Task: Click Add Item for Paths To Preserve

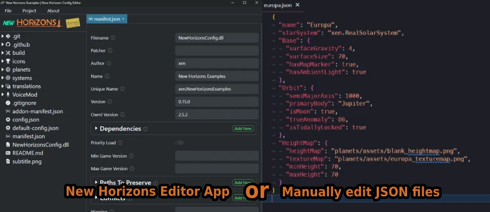Action: click(243, 182)
